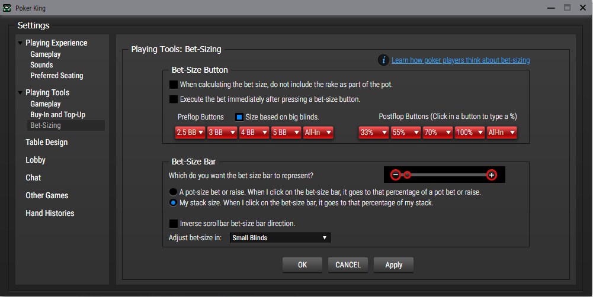Open the 33% postflop button dropdown
The height and width of the screenshot is (297, 593).
(x=373, y=133)
